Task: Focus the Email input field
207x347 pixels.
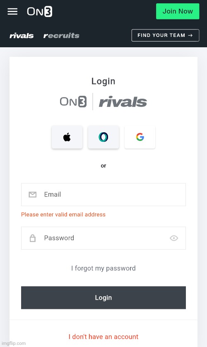Action: coord(103,194)
